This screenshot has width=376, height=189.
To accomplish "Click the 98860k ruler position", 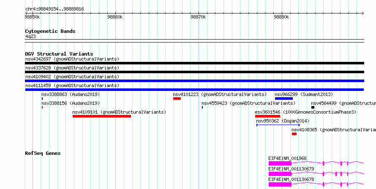I will point(115,17).
